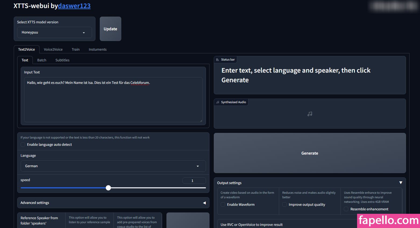Select the Batch input tab

point(42,60)
